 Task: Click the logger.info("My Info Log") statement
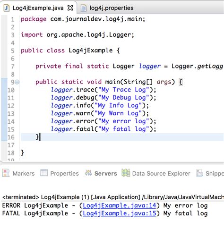click(x=100, y=106)
